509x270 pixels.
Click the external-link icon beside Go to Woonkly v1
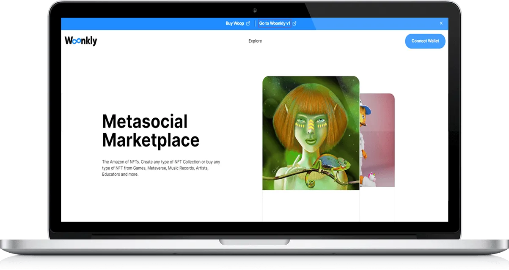294,24
